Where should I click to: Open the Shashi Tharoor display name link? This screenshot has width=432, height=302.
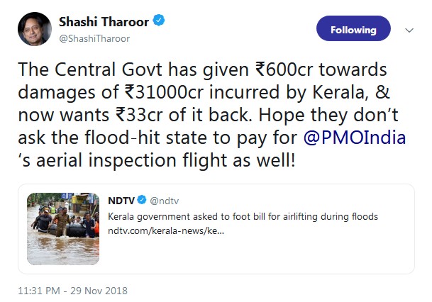coord(104,22)
